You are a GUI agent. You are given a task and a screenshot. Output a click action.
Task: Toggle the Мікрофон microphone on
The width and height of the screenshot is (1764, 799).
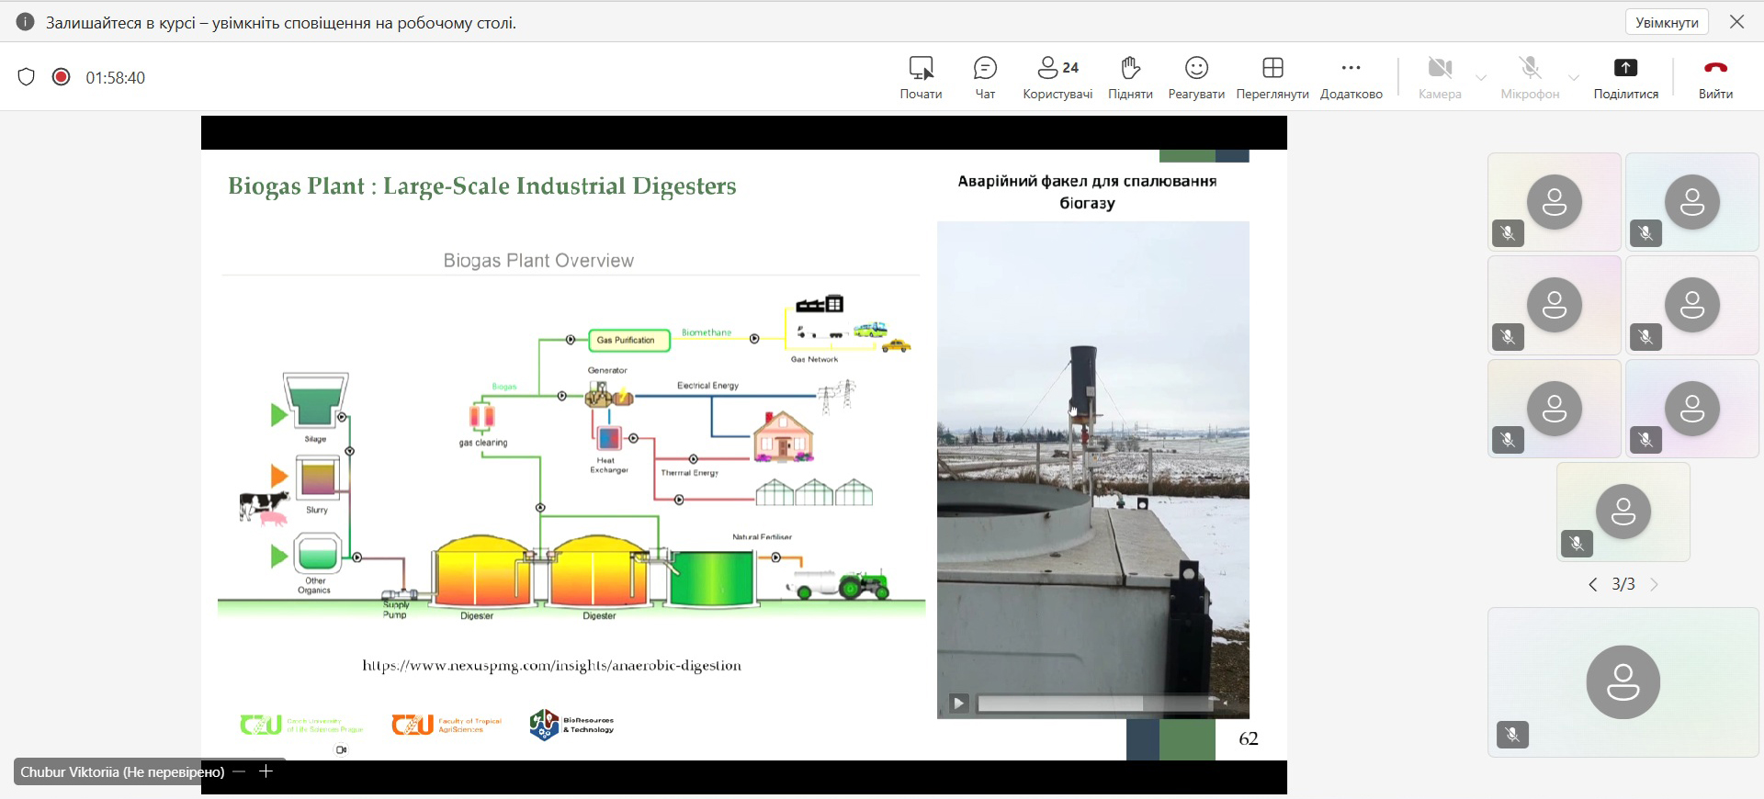(x=1530, y=77)
